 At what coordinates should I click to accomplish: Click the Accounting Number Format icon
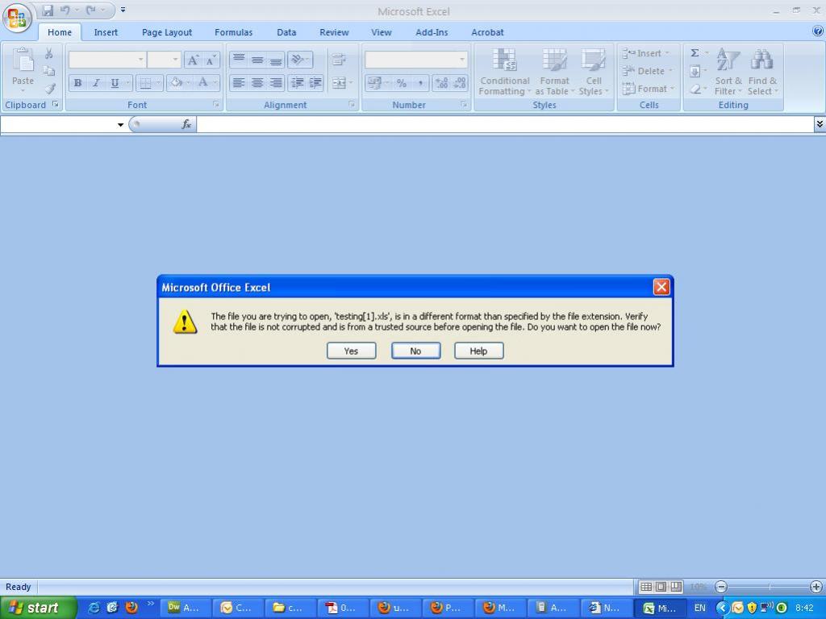click(x=374, y=83)
